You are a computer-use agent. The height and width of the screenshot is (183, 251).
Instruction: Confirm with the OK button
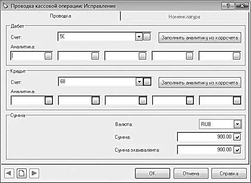(153, 174)
